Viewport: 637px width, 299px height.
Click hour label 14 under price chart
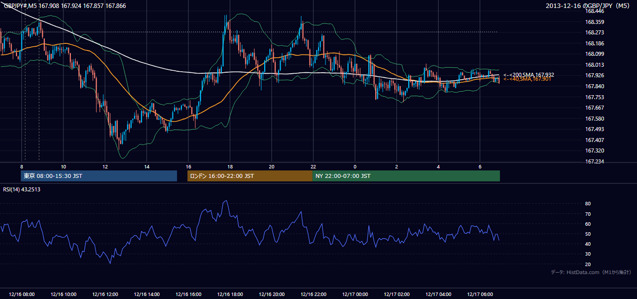(147, 166)
